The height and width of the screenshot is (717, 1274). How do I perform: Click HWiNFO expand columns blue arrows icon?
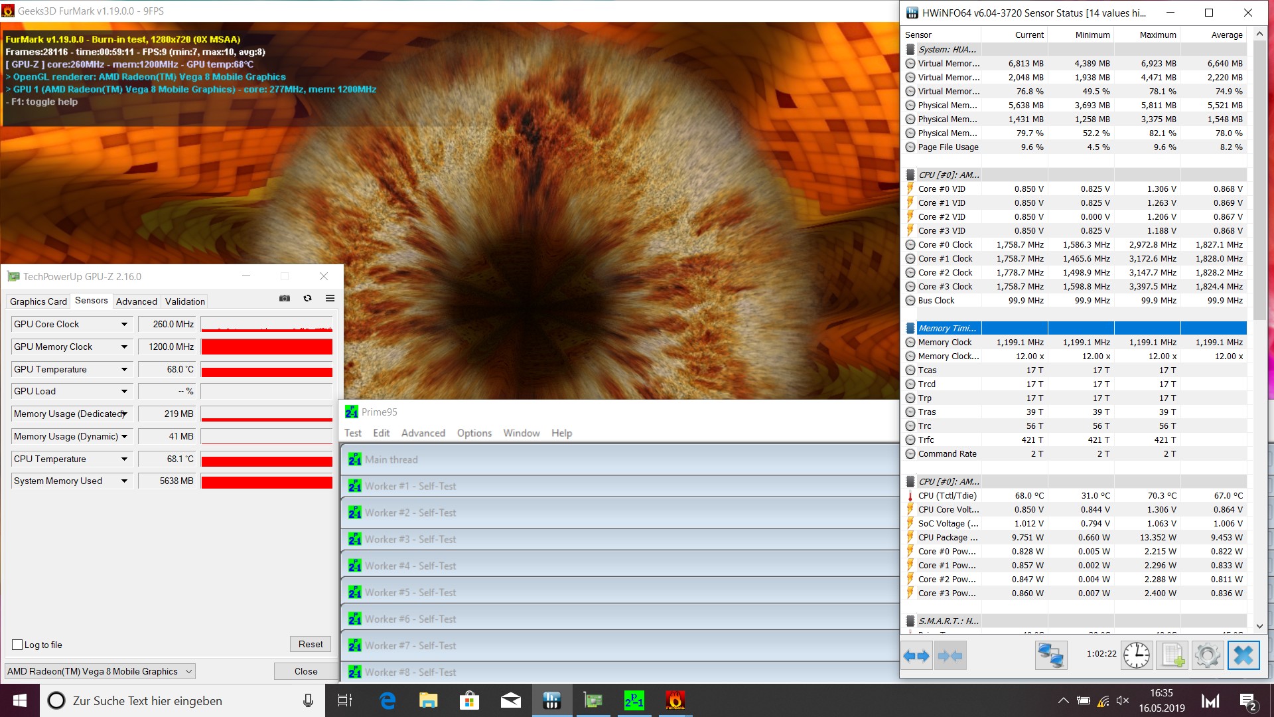[x=916, y=655]
